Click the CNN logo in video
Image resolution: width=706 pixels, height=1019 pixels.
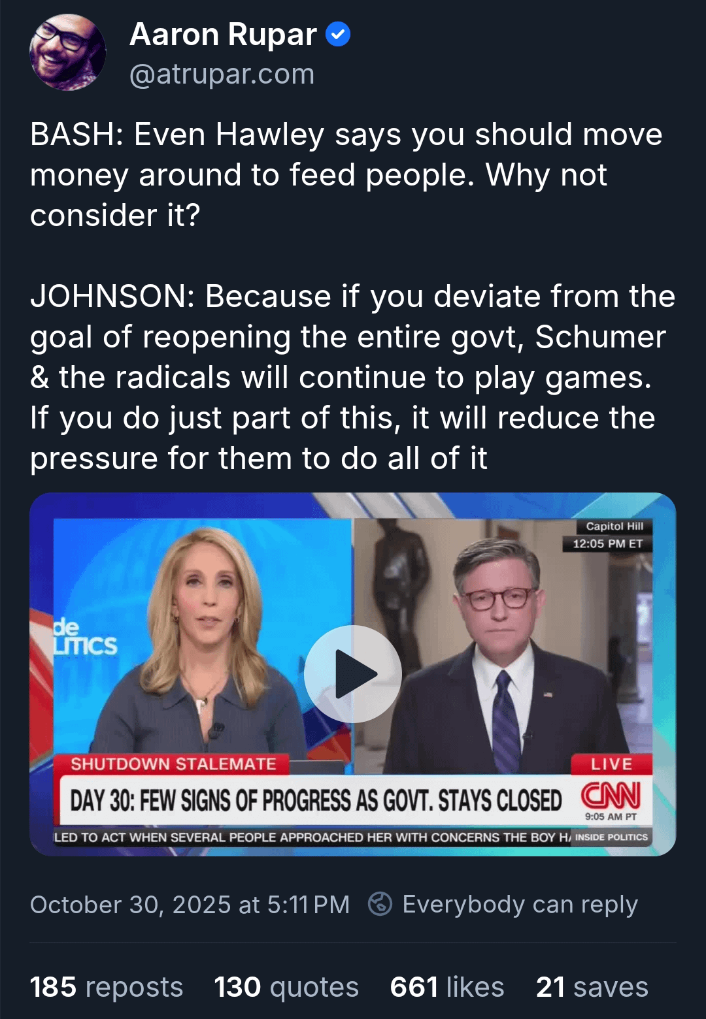click(x=611, y=795)
